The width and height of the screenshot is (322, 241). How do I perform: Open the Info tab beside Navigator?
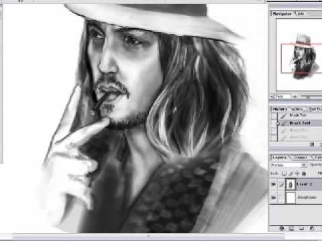click(301, 14)
